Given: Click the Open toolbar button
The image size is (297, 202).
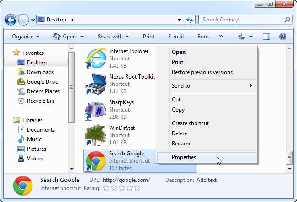Looking at the screenshot, I should tap(64, 37).
